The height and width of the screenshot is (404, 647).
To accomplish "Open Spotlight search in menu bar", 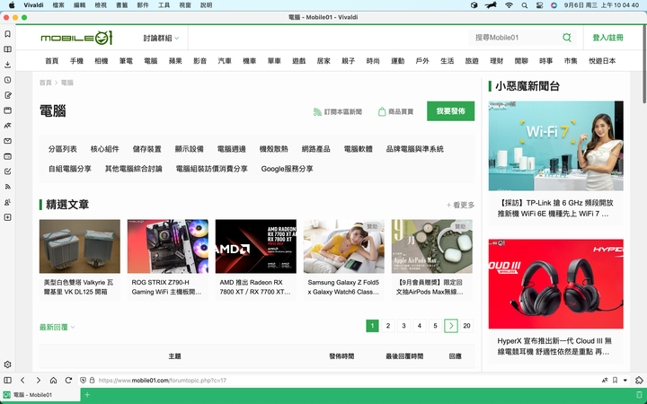I will point(525,5).
